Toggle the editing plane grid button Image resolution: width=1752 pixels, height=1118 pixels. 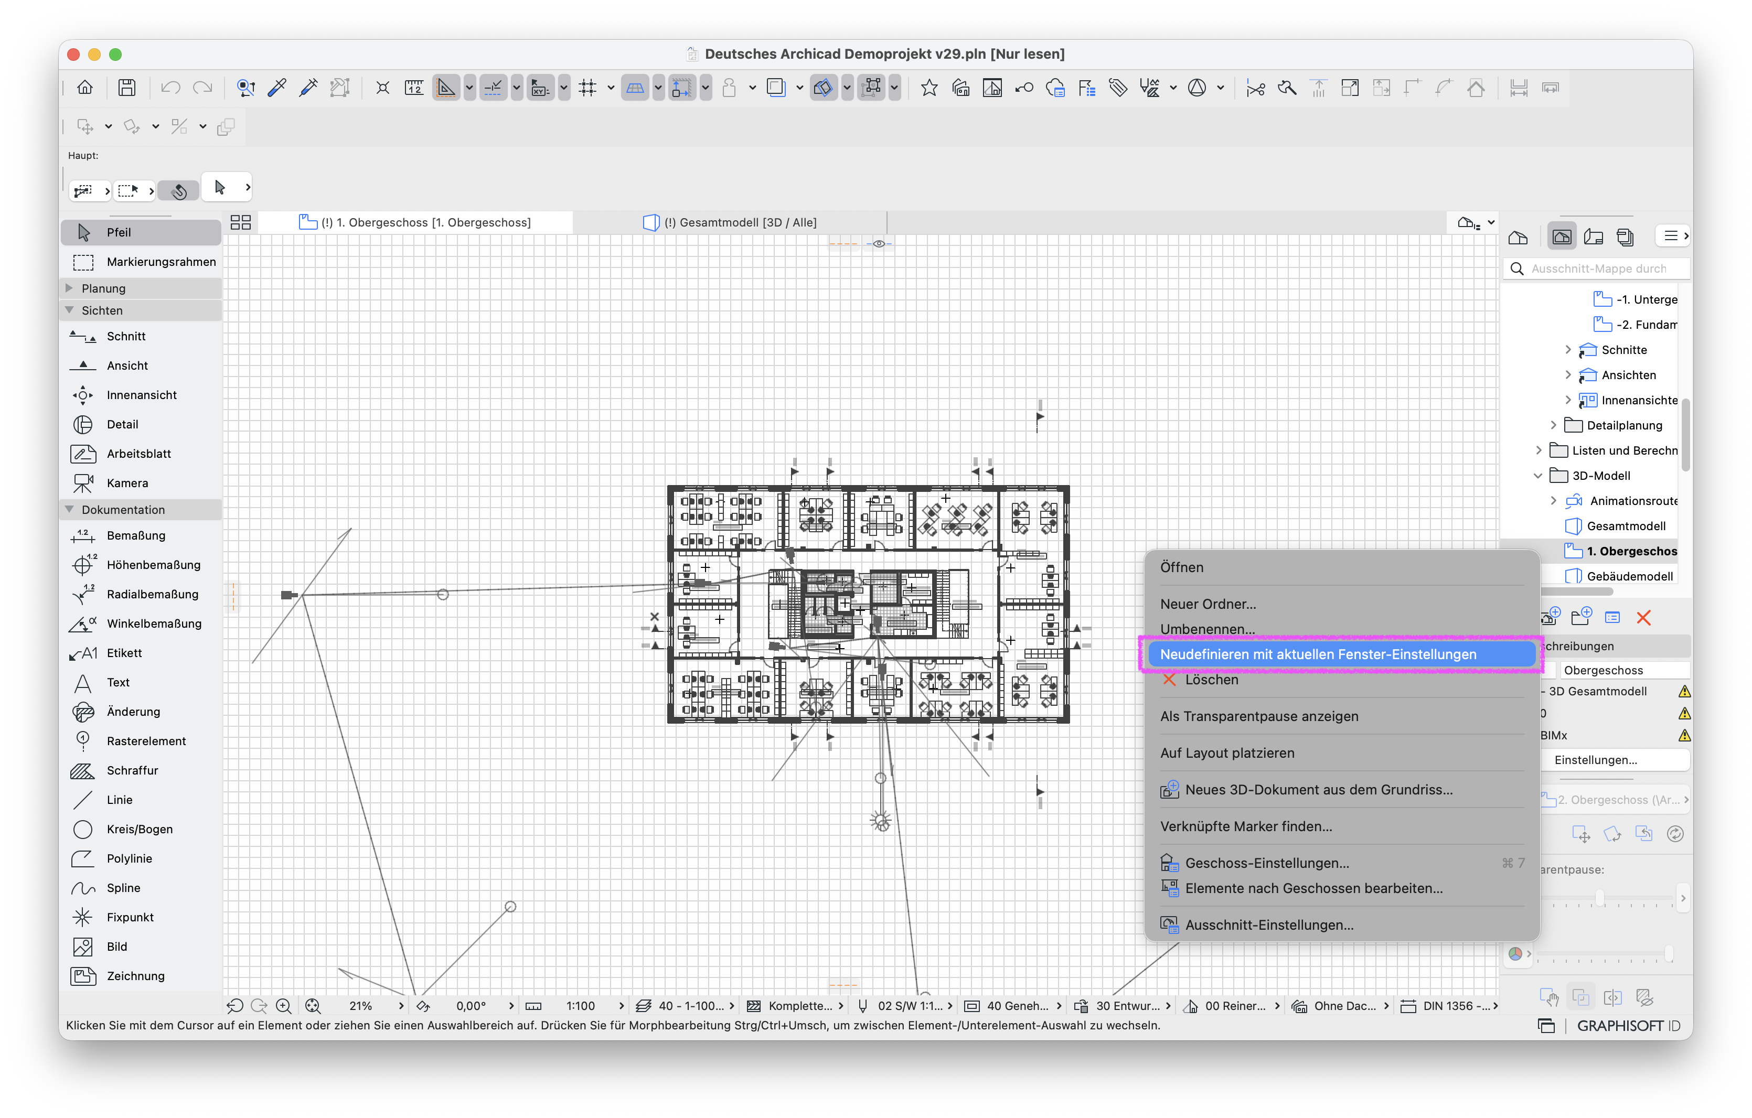(635, 88)
